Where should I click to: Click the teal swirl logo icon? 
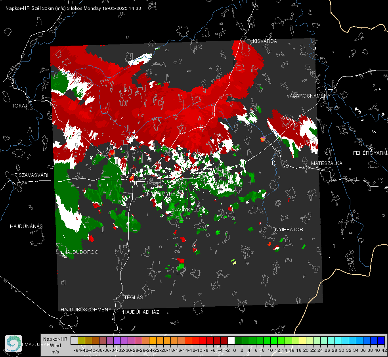(x=13, y=344)
